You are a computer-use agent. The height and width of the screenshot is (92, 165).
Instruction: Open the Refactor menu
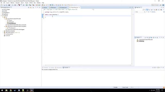click(12, 3)
